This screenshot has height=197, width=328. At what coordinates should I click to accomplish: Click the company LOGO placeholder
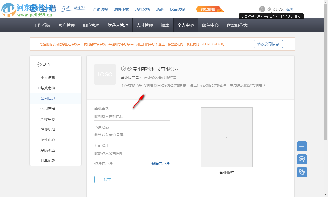pyautogui.click(x=105, y=74)
